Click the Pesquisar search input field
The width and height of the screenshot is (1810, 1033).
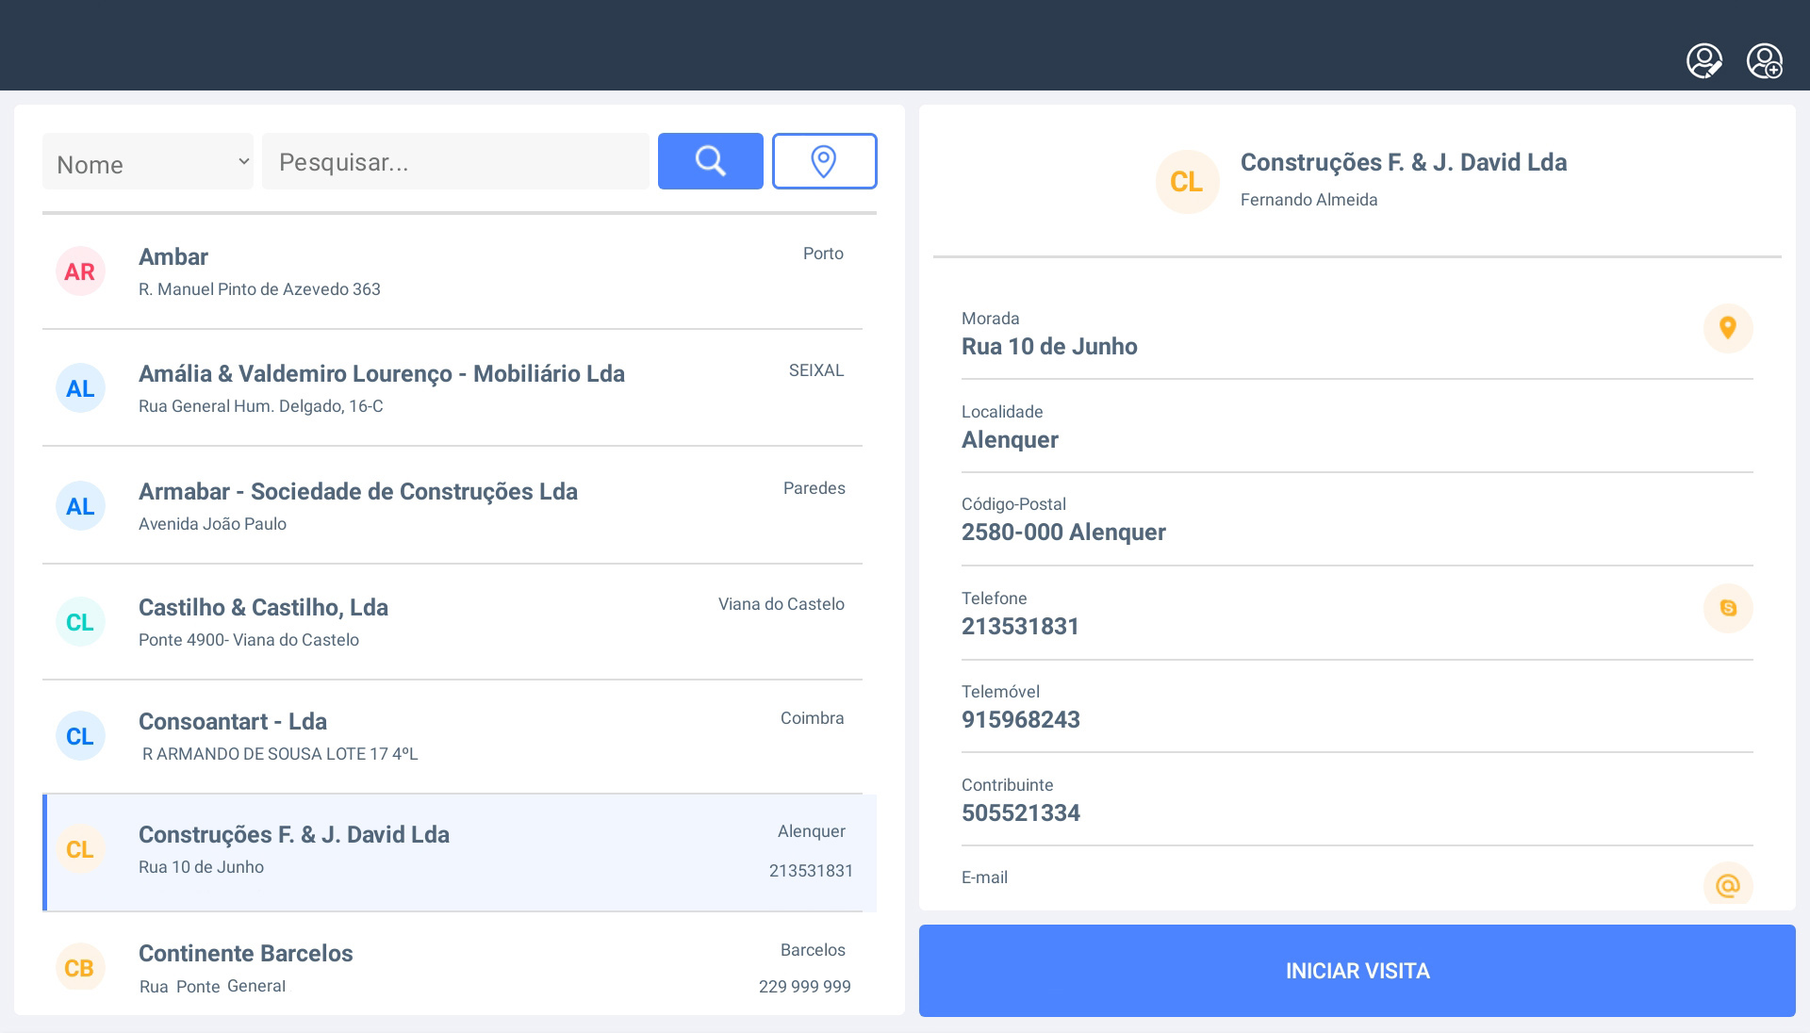(455, 162)
